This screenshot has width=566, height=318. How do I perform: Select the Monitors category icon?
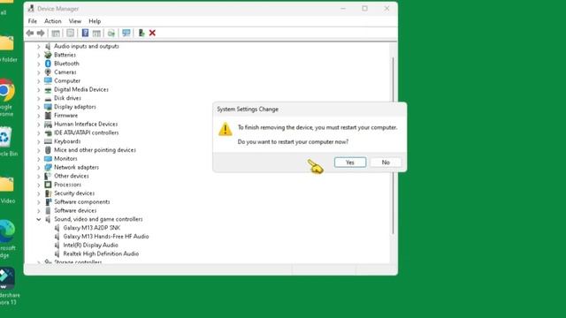48,159
